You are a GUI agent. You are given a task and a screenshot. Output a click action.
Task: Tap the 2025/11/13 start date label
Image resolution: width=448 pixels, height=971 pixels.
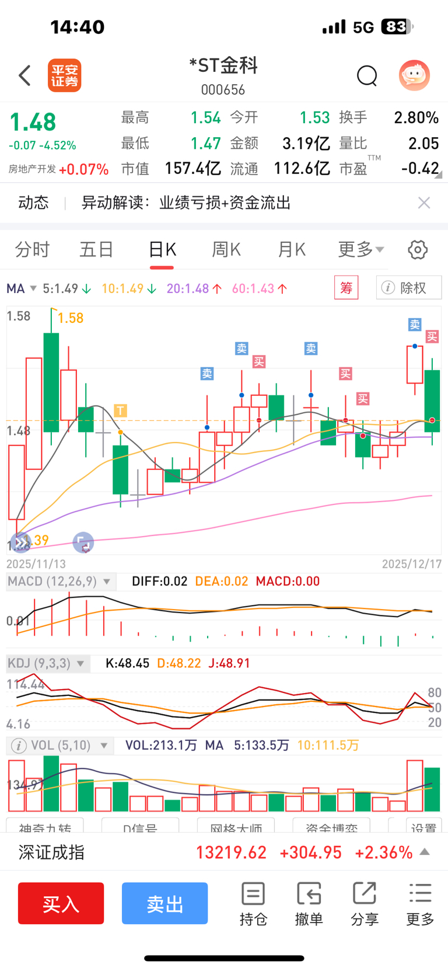(x=36, y=564)
